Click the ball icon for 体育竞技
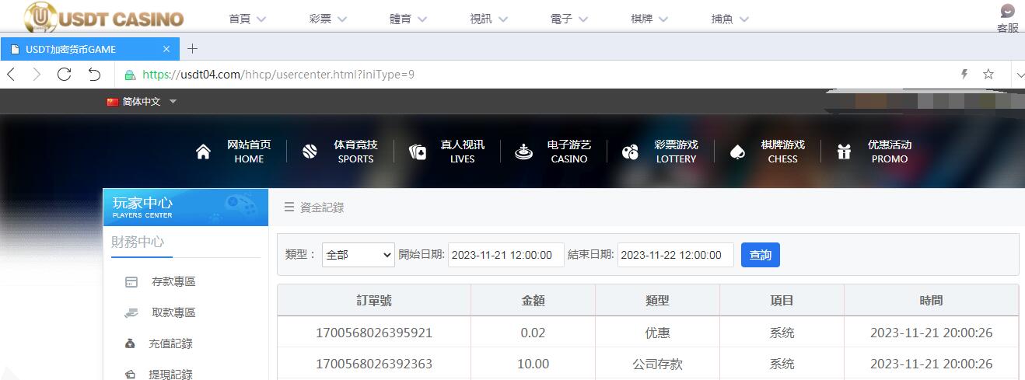The height and width of the screenshot is (380, 1025). point(310,152)
